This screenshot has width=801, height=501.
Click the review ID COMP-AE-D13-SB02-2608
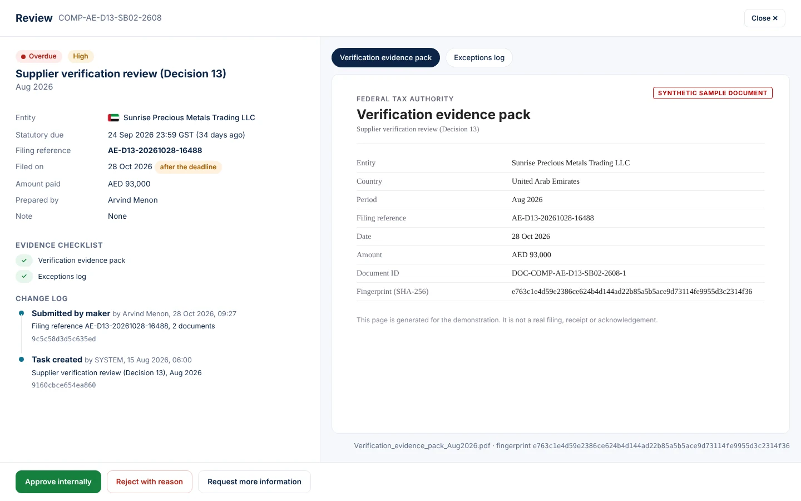pyautogui.click(x=110, y=18)
